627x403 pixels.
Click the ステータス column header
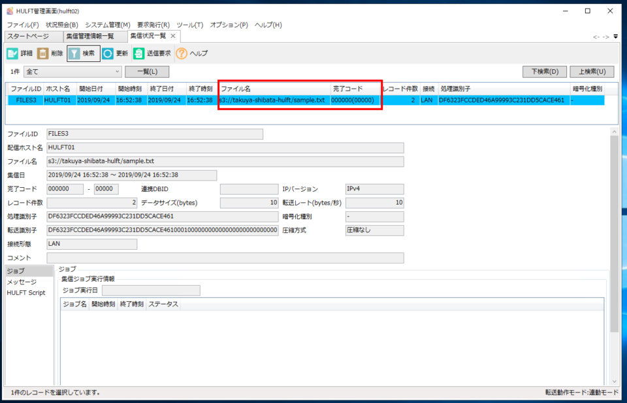[x=163, y=305]
